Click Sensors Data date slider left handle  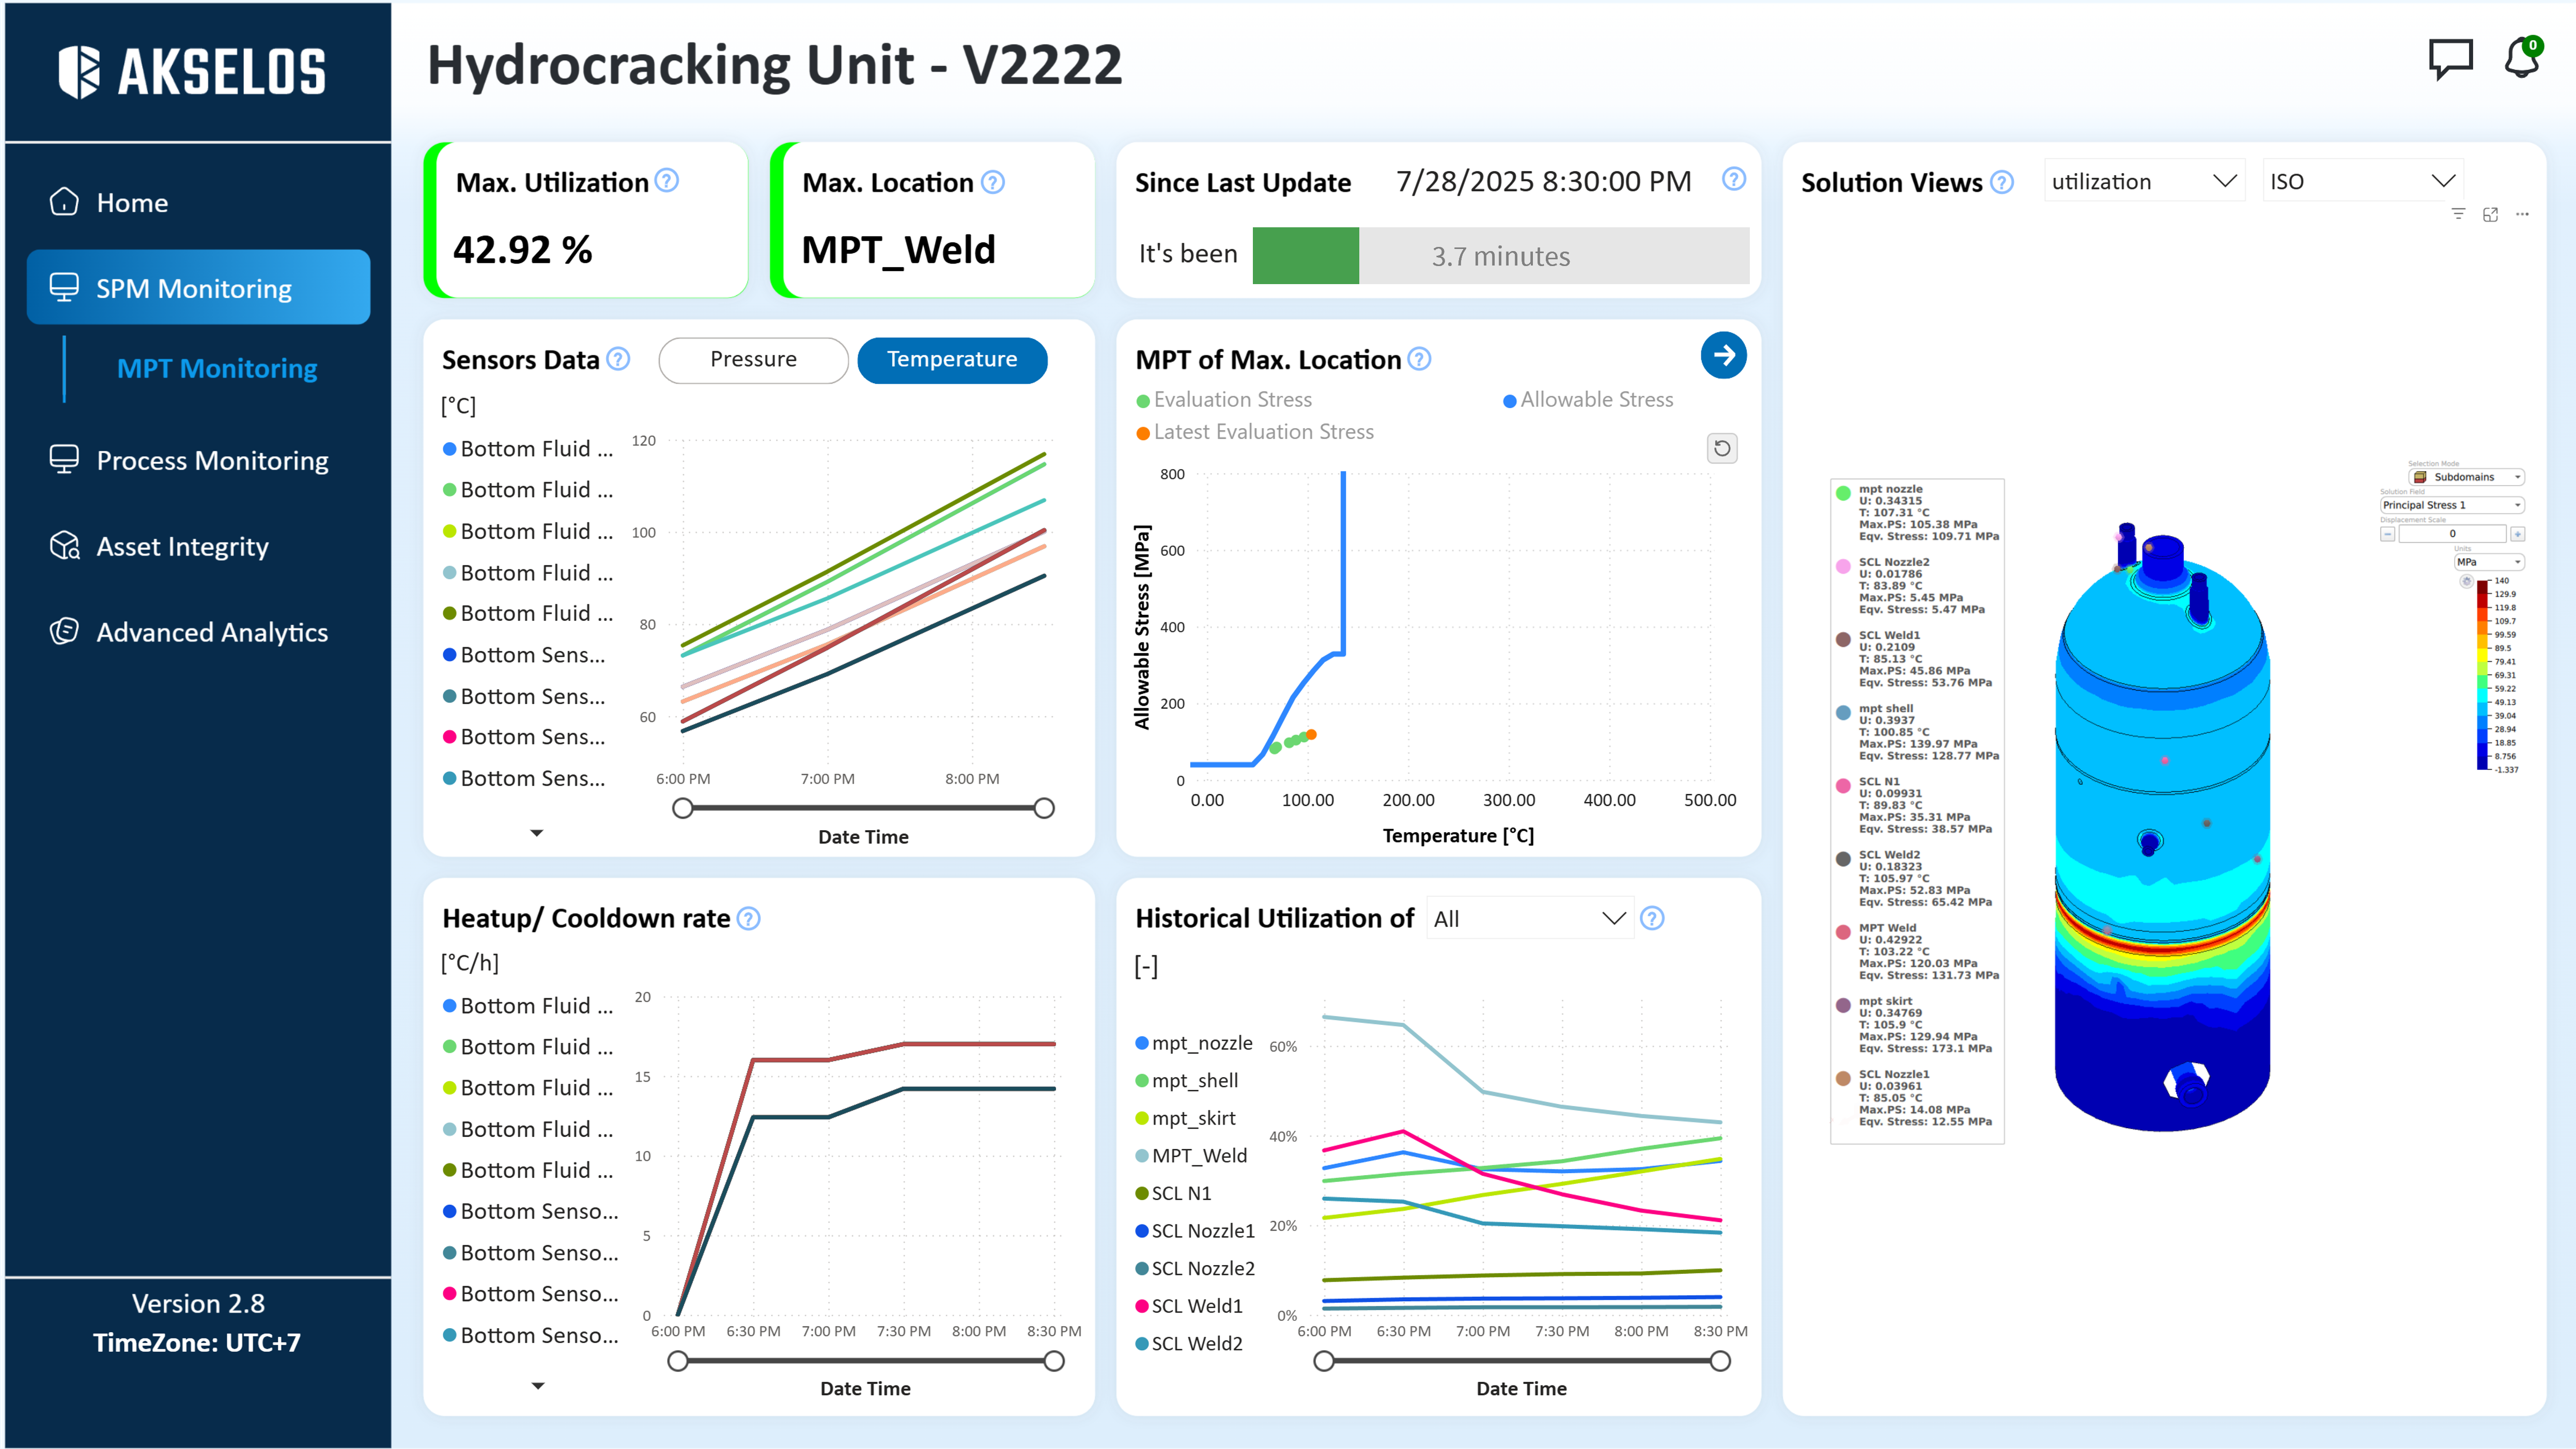point(683,808)
